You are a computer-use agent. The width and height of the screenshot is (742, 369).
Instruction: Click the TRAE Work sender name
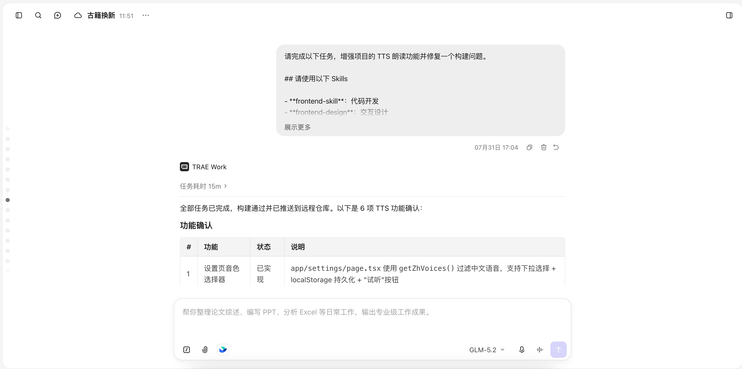tap(209, 167)
